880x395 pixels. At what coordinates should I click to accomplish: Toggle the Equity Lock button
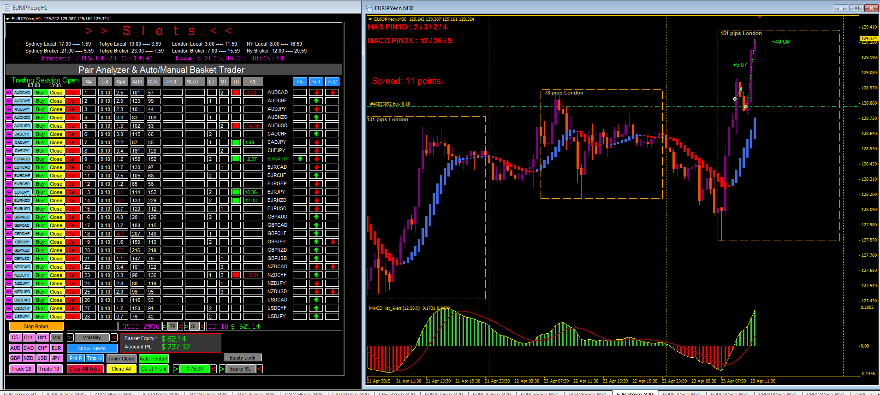243,358
